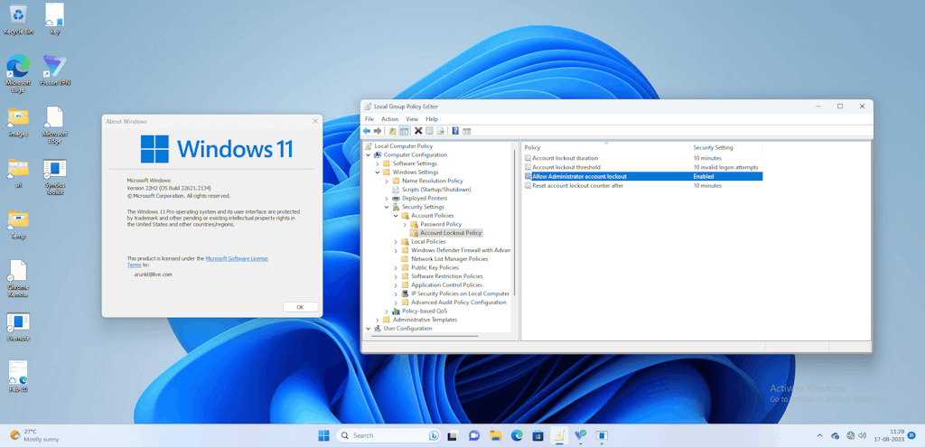
Task: Click the Delete (black X) toolbar icon
Action: click(418, 131)
